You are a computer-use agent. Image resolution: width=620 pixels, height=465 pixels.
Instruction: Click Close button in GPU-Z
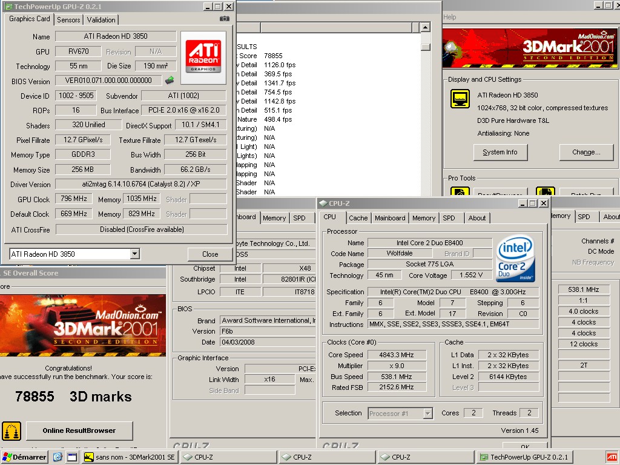click(210, 254)
